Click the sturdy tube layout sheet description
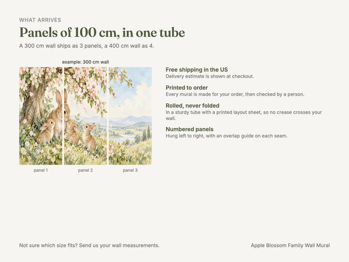The width and height of the screenshot is (349, 262). (244, 115)
